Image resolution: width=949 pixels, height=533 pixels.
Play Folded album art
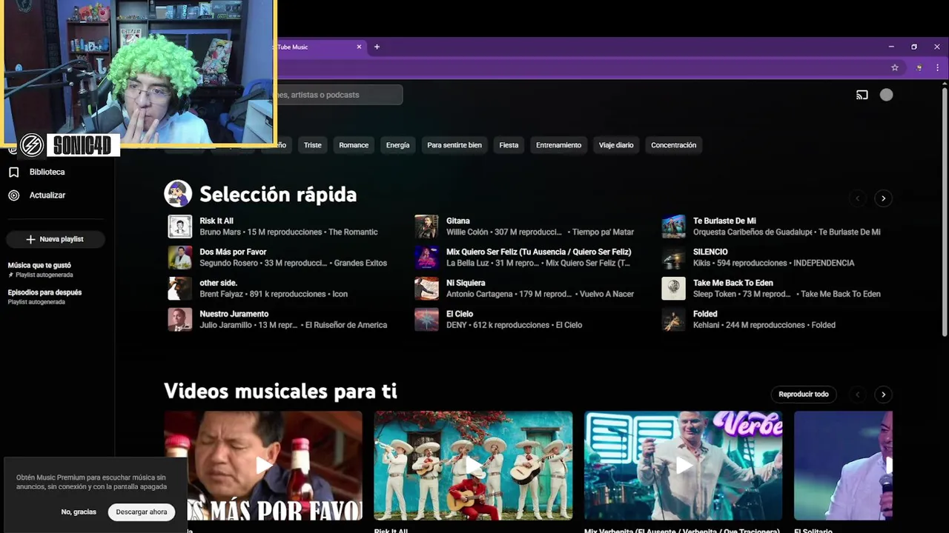673,320
